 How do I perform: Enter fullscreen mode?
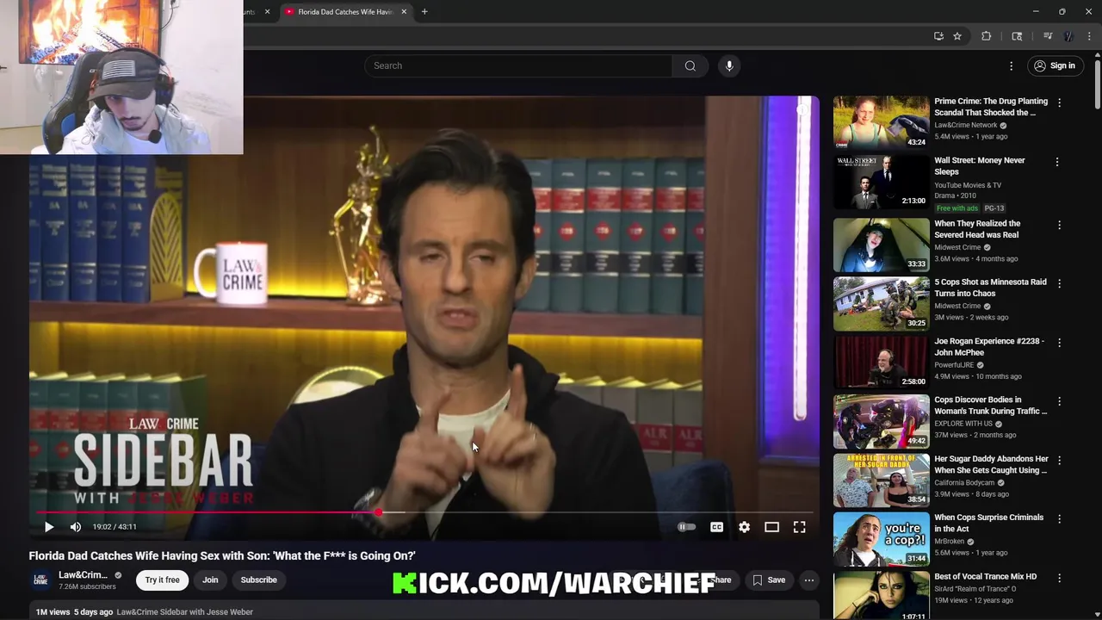tap(799, 527)
